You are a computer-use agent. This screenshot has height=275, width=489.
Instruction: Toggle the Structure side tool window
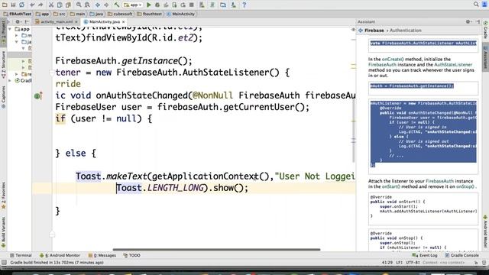tap(3, 65)
